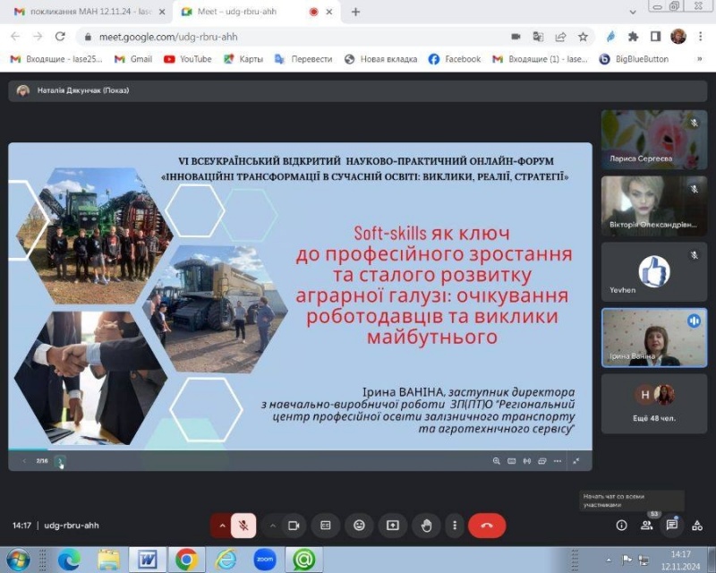
Task: Toggle closed captions button
Action: coord(326,526)
